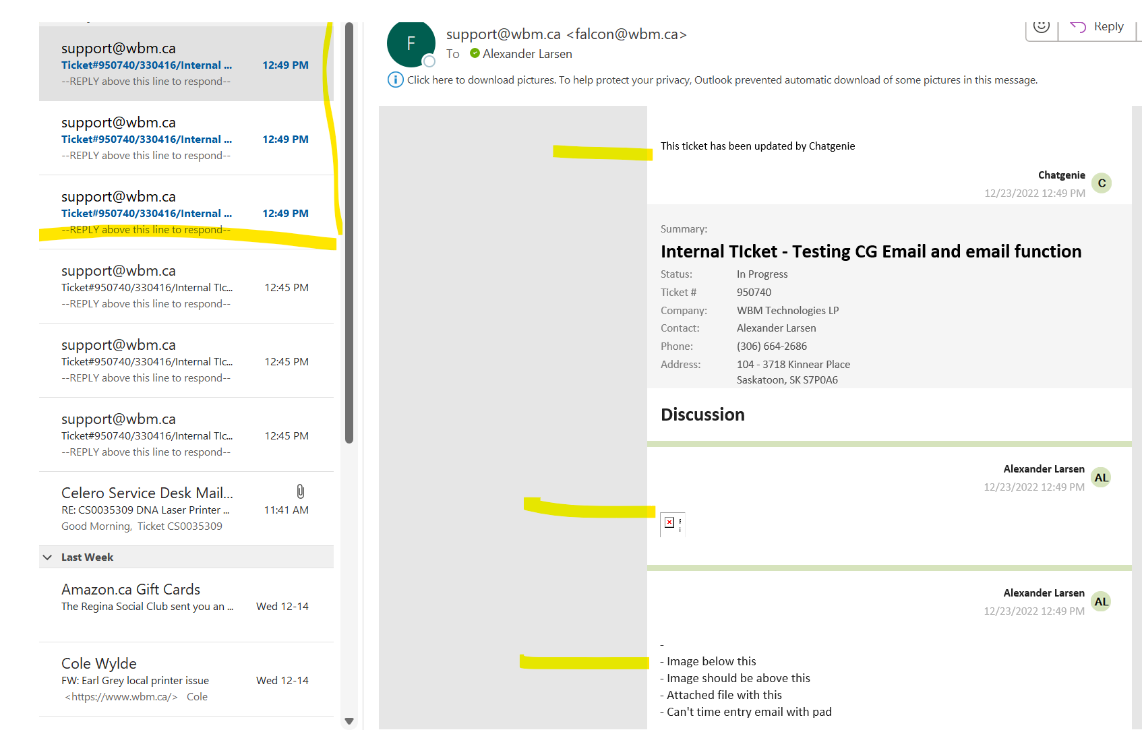The height and width of the screenshot is (730, 1142).
Task: Click the Reply button
Action: [1099, 27]
